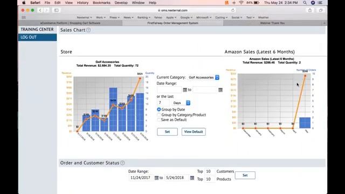Screen dimensions: 345x194
Task: Select Group by Date radio button
Action: click(158, 109)
